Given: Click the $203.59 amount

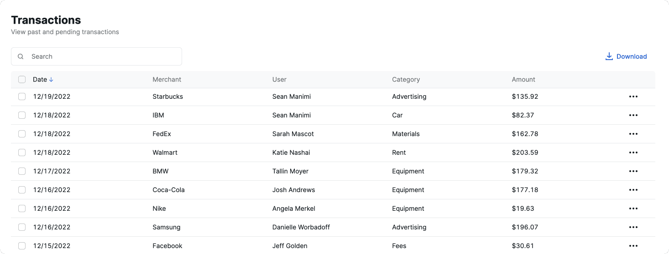Looking at the screenshot, I should [525, 152].
